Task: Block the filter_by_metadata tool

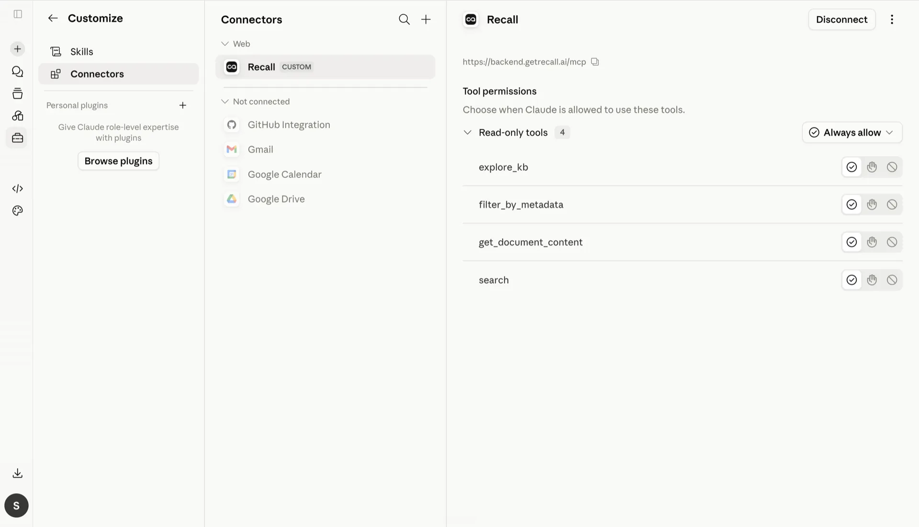Action: click(891, 205)
